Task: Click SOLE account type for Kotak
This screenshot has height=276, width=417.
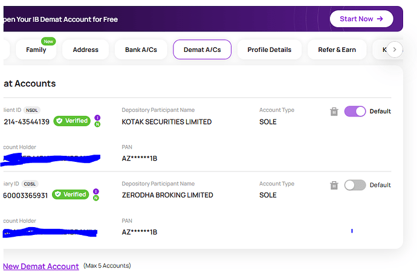Action: pos(268,122)
